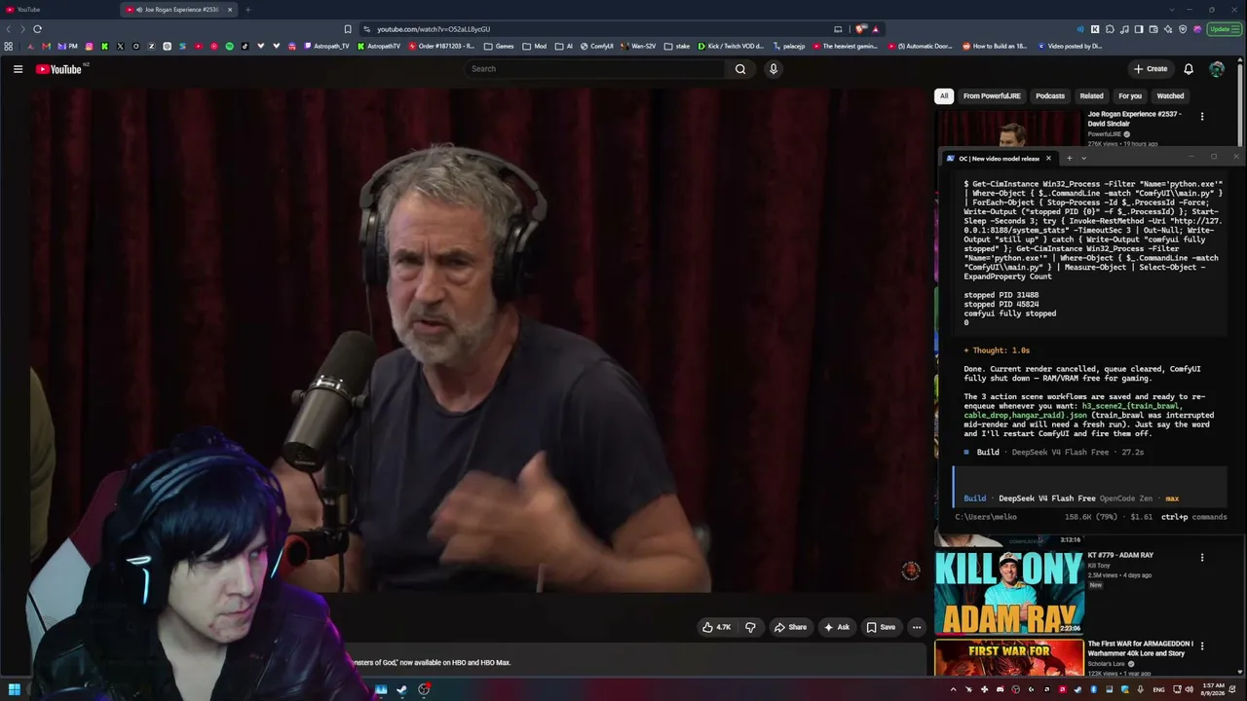Click the YouTube search input field
Screen dimensions: 1247x701
(594, 69)
